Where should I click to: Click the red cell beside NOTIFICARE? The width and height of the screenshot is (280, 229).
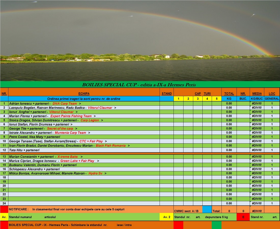[x=4, y=209]
